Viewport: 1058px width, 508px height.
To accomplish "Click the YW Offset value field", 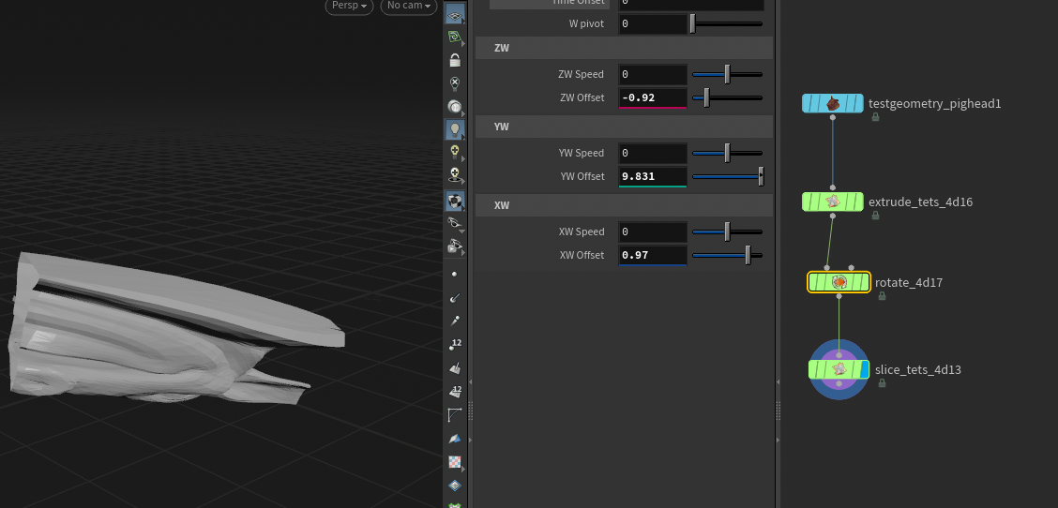I will (653, 176).
